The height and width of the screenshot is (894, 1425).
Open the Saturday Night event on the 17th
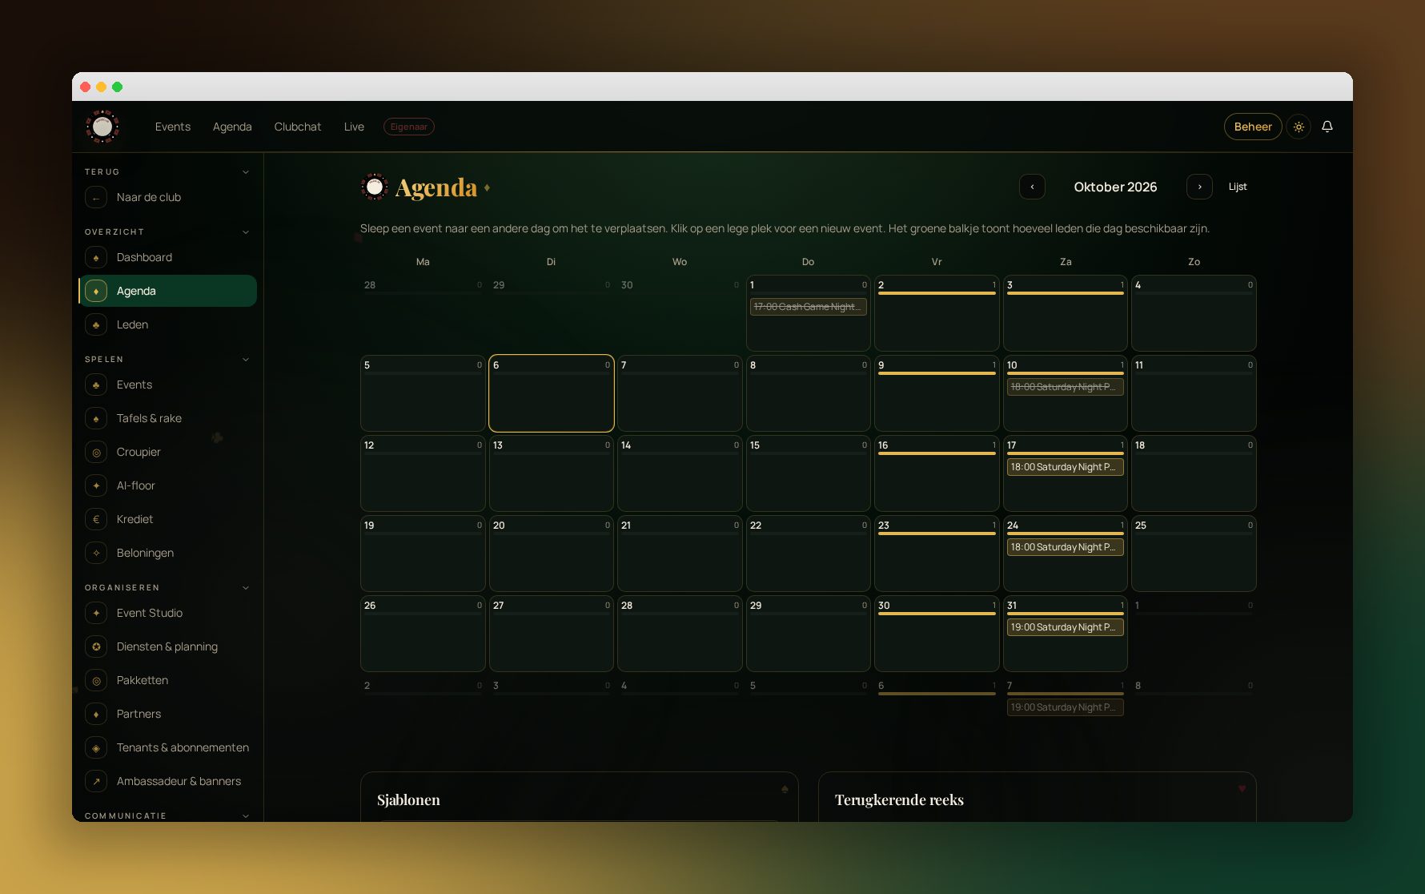point(1065,467)
